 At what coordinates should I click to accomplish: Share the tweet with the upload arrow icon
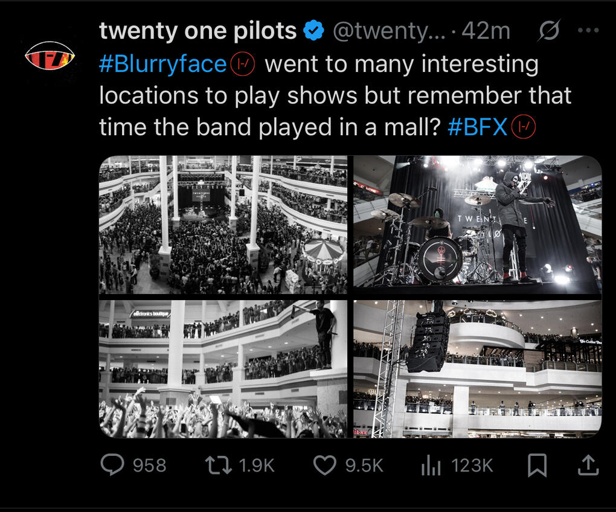pyautogui.click(x=588, y=466)
